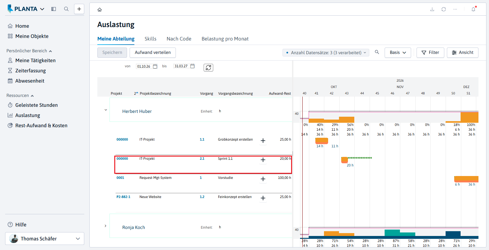
Task: Switch to the Nach Code tab
Action: tap(179, 39)
